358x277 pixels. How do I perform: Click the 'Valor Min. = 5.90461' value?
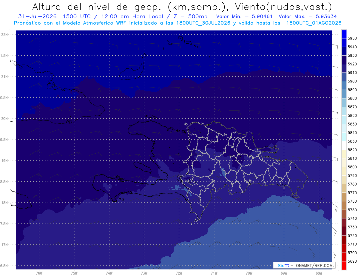point(244,16)
